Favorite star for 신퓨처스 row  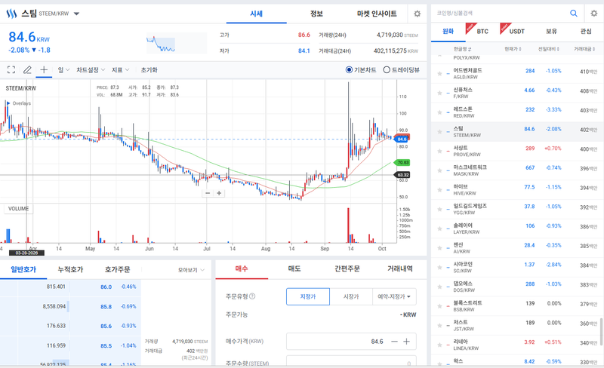(439, 93)
